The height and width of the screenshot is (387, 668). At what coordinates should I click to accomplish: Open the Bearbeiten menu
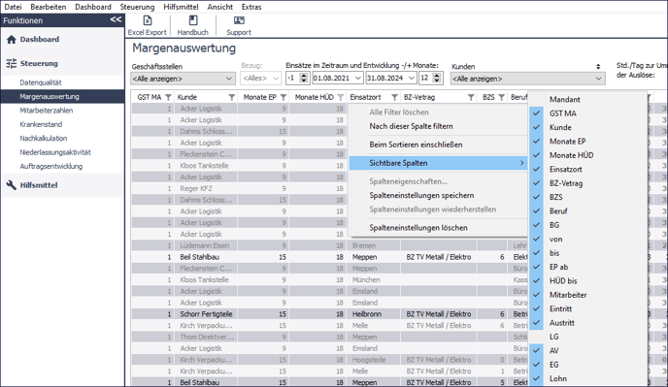pos(49,7)
